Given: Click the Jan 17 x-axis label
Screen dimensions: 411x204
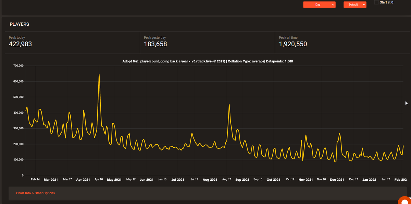Looking at the screenshot, I should pyautogui.click(x=386, y=179).
